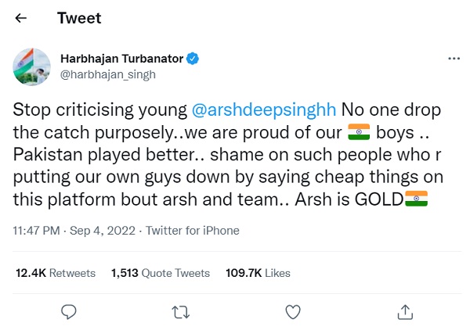Go back using the left arrow

(21, 19)
